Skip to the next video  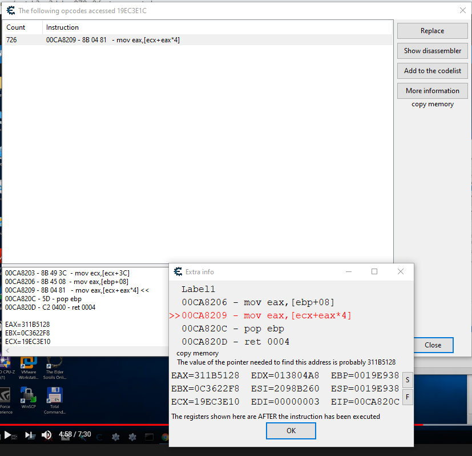(x=30, y=435)
